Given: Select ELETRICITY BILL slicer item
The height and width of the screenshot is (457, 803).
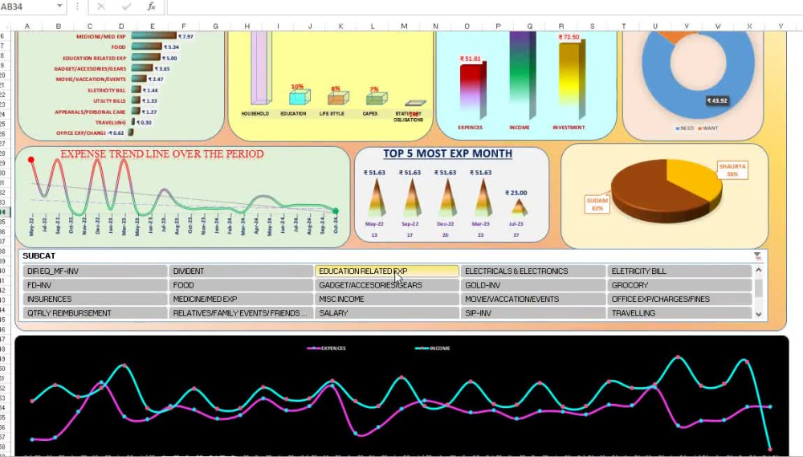Looking at the screenshot, I should point(679,271).
